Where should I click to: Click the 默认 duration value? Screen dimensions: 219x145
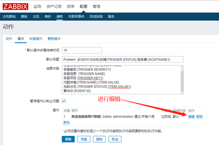[x=176, y=117]
